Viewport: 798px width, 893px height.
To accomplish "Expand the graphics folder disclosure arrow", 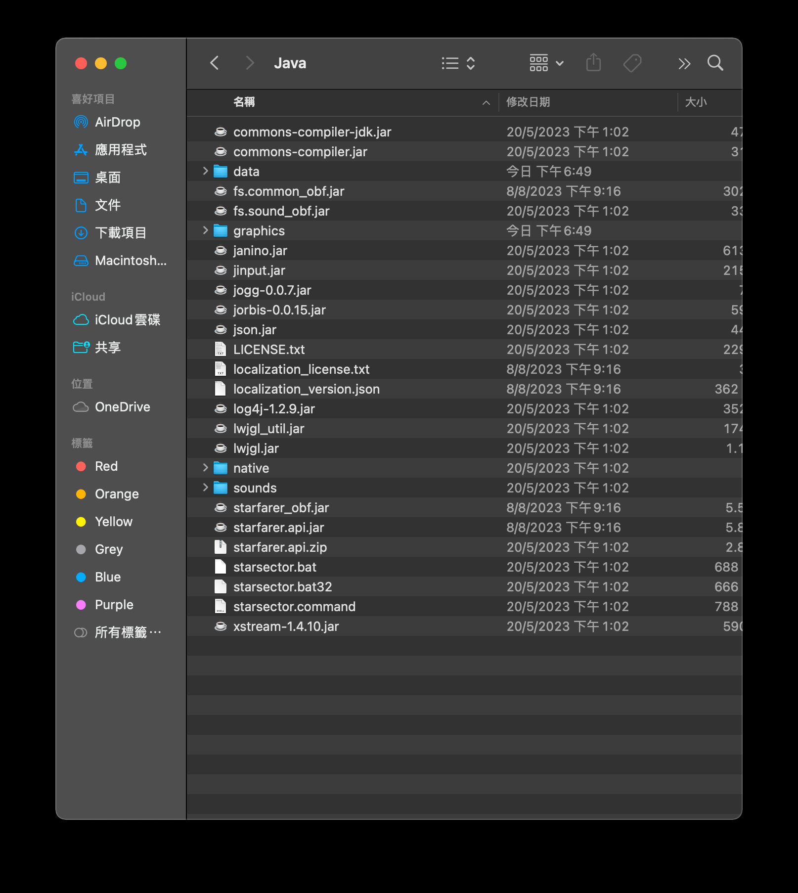I will [206, 230].
